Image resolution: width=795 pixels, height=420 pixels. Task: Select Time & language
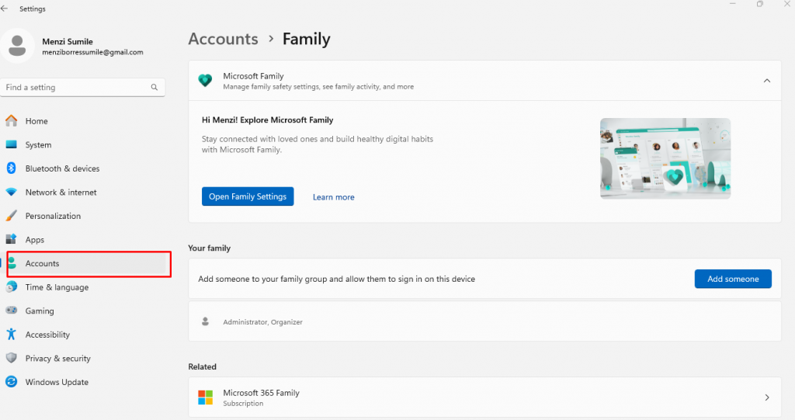(57, 287)
